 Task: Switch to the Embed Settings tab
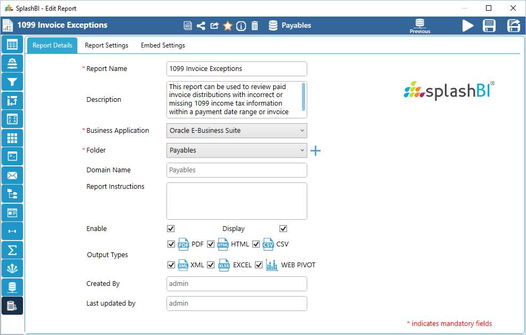pos(163,45)
